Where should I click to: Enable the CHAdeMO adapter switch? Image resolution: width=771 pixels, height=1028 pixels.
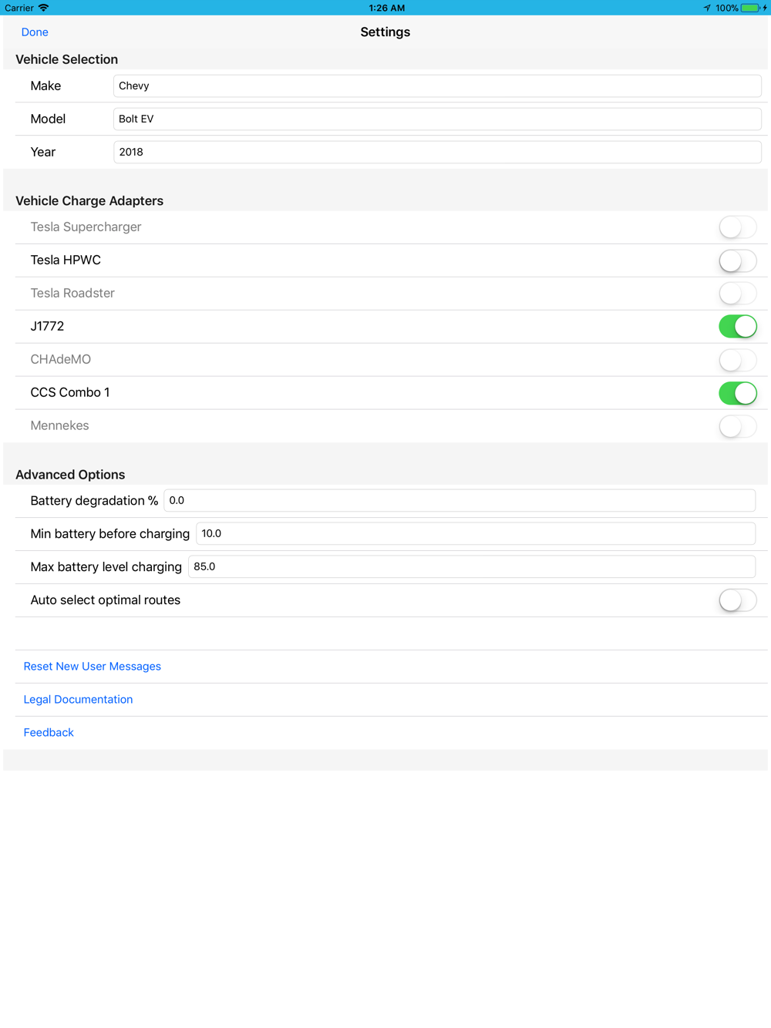(737, 360)
